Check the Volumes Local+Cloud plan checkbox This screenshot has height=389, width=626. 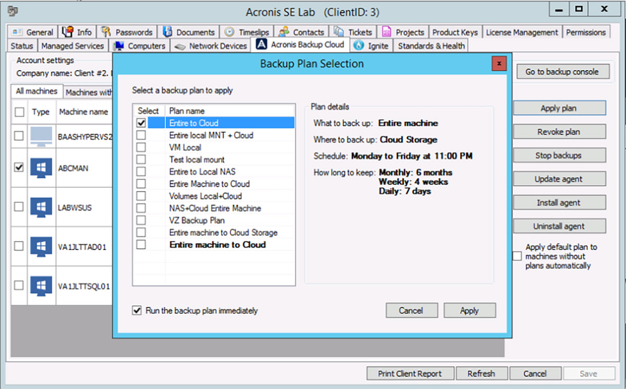tap(141, 195)
